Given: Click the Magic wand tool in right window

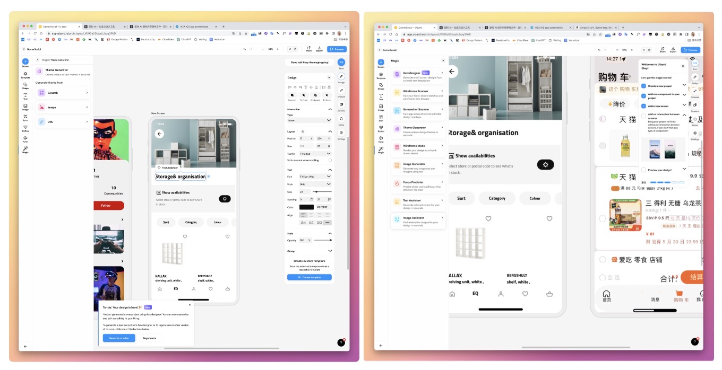Looking at the screenshot, I should click(381, 149).
